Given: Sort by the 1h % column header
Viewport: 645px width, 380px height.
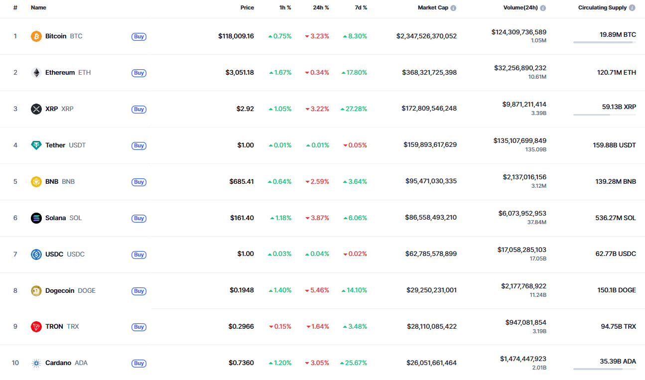Looking at the screenshot, I should (x=285, y=8).
